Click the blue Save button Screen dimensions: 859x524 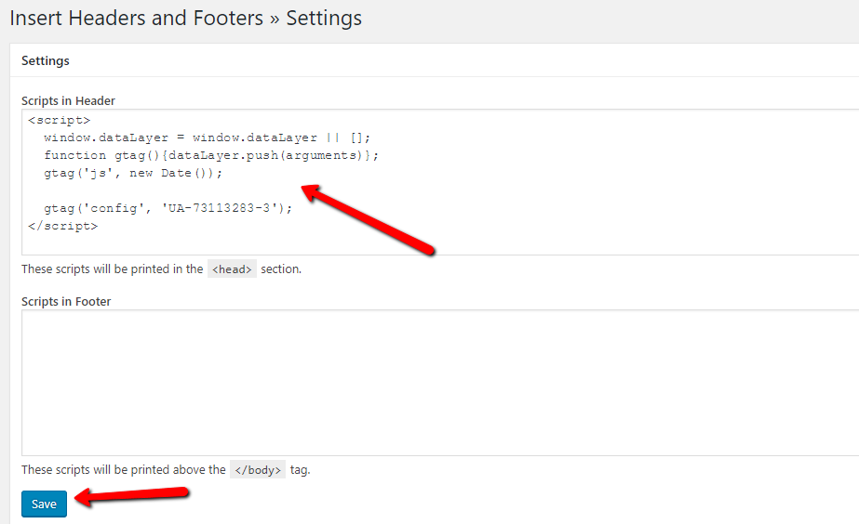point(44,504)
